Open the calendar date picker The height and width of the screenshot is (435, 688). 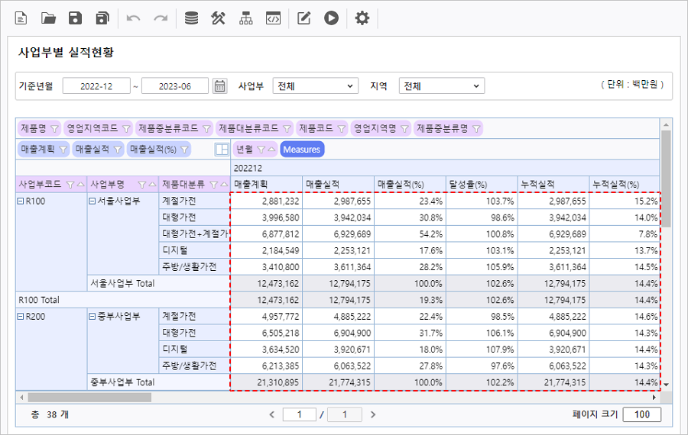(220, 86)
